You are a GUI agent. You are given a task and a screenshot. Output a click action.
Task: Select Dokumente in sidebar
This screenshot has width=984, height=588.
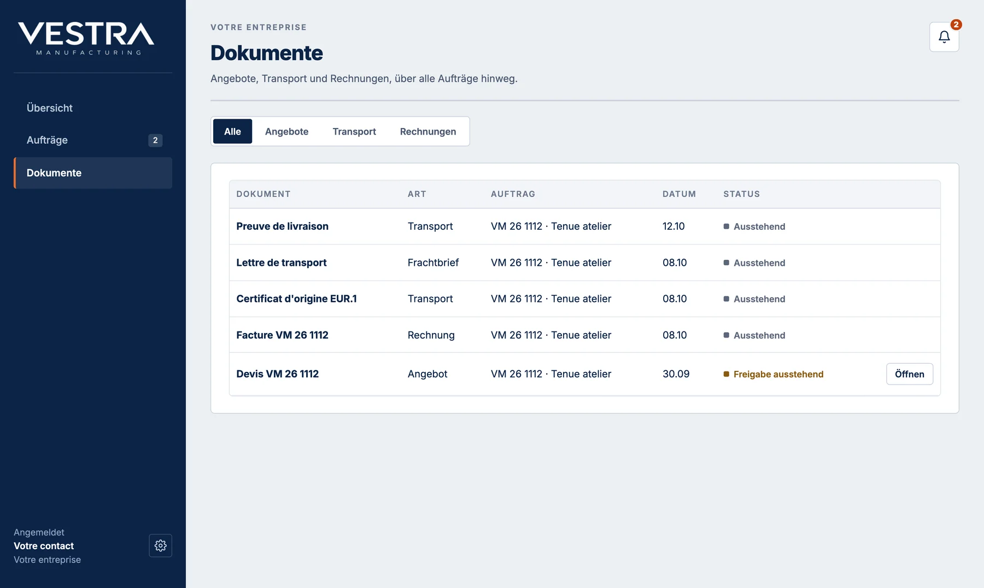(93, 173)
